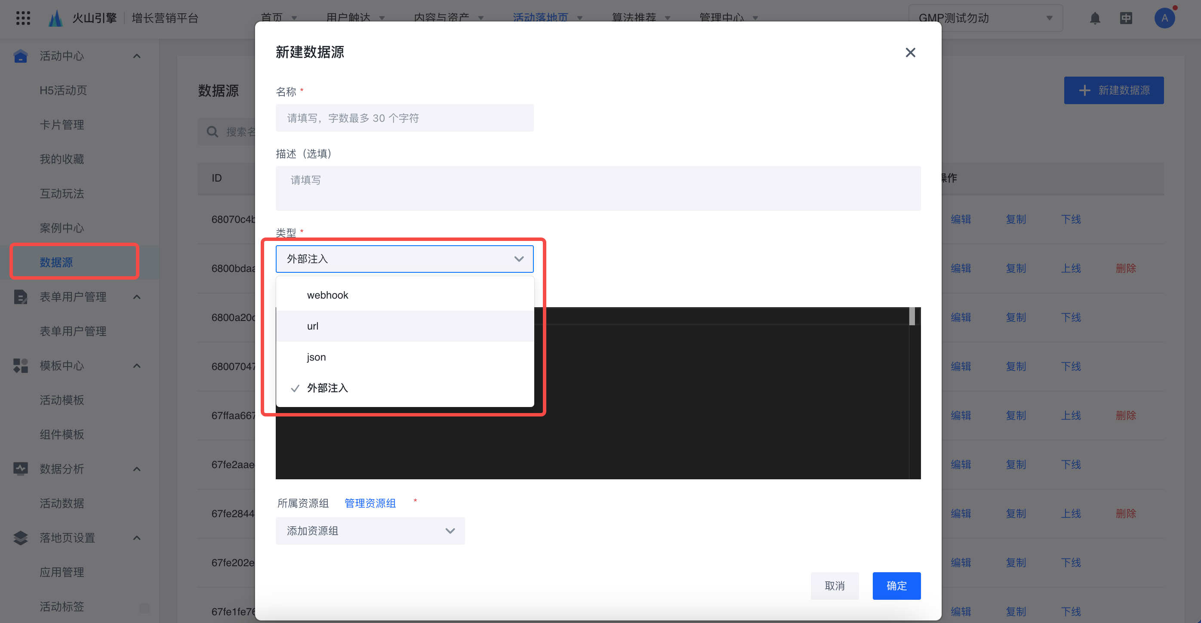The width and height of the screenshot is (1201, 623).
Task: Click the 活动中心 home icon
Action: [21, 56]
